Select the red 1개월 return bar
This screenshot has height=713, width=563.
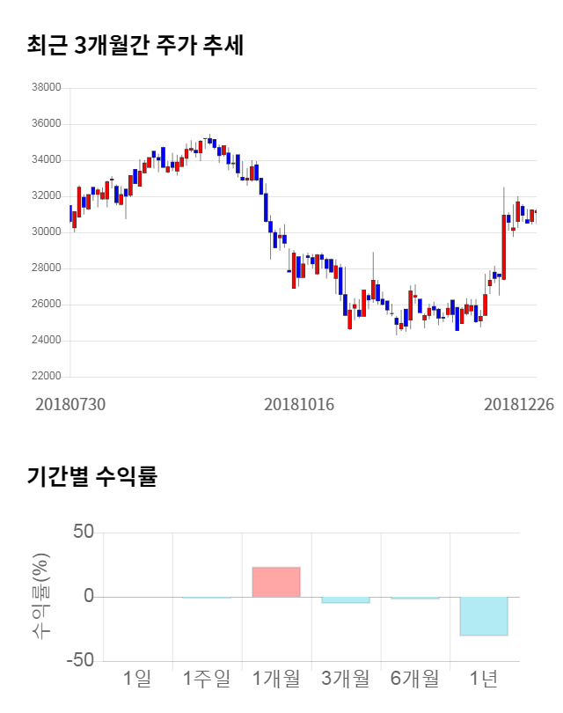pyautogui.click(x=276, y=582)
